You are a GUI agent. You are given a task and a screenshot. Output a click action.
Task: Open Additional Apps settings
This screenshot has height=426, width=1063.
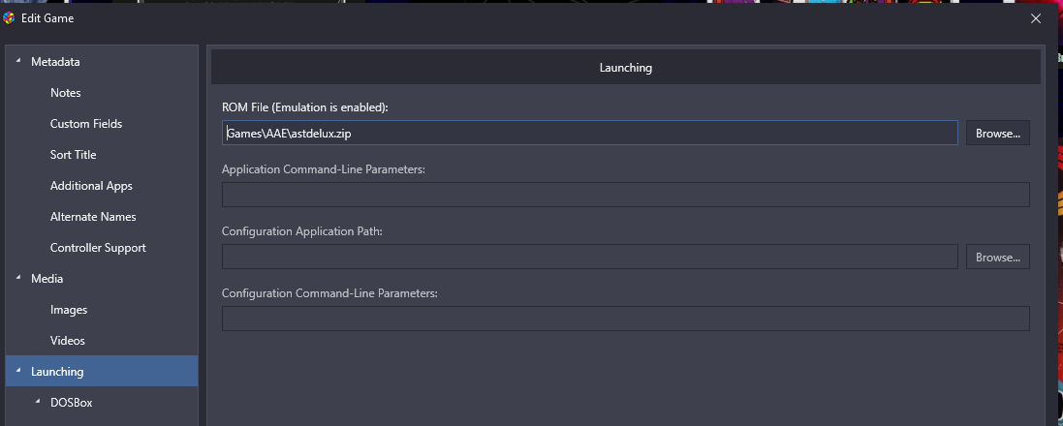click(x=91, y=186)
